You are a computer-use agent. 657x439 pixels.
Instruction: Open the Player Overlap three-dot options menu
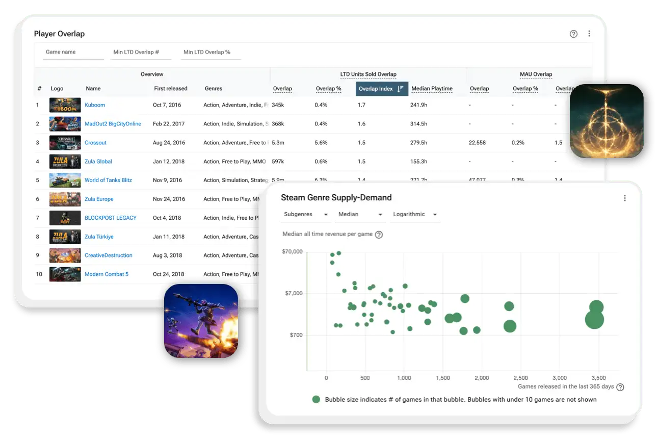pos(589,34)
